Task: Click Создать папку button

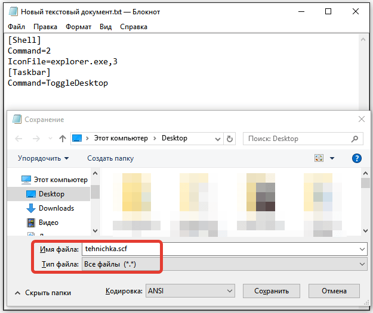Action: tap(110, 158)
